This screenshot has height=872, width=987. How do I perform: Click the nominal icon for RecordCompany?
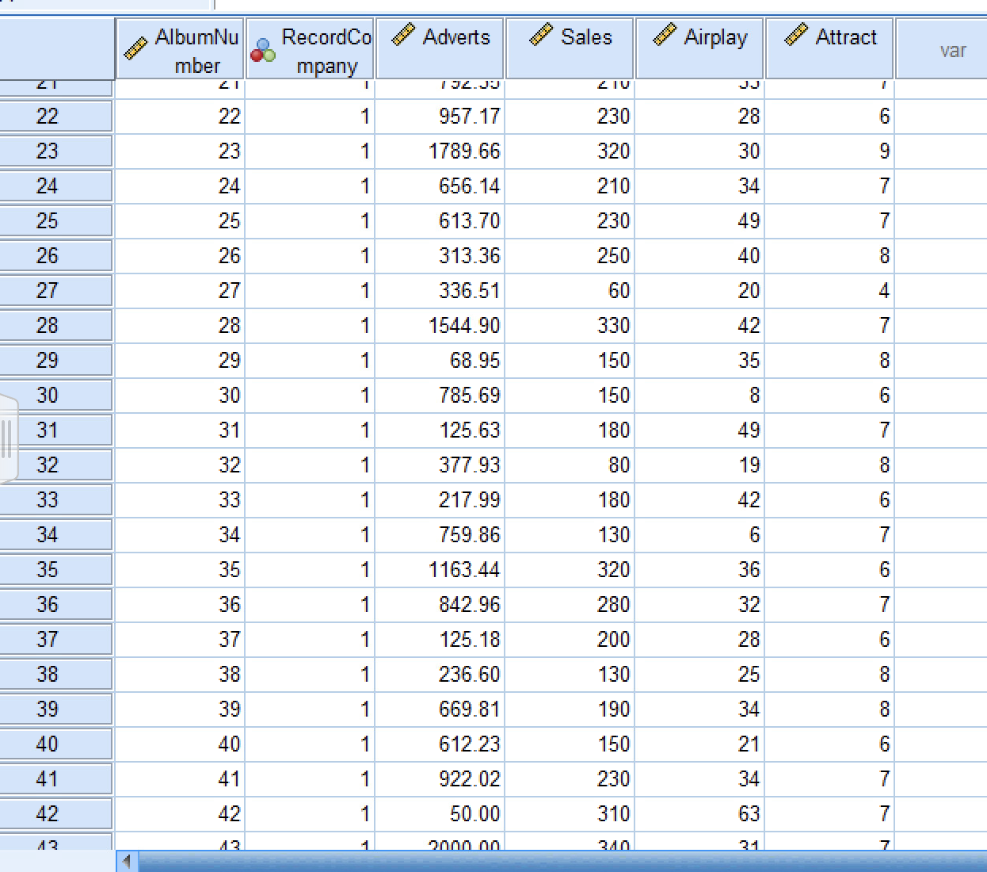263,49
